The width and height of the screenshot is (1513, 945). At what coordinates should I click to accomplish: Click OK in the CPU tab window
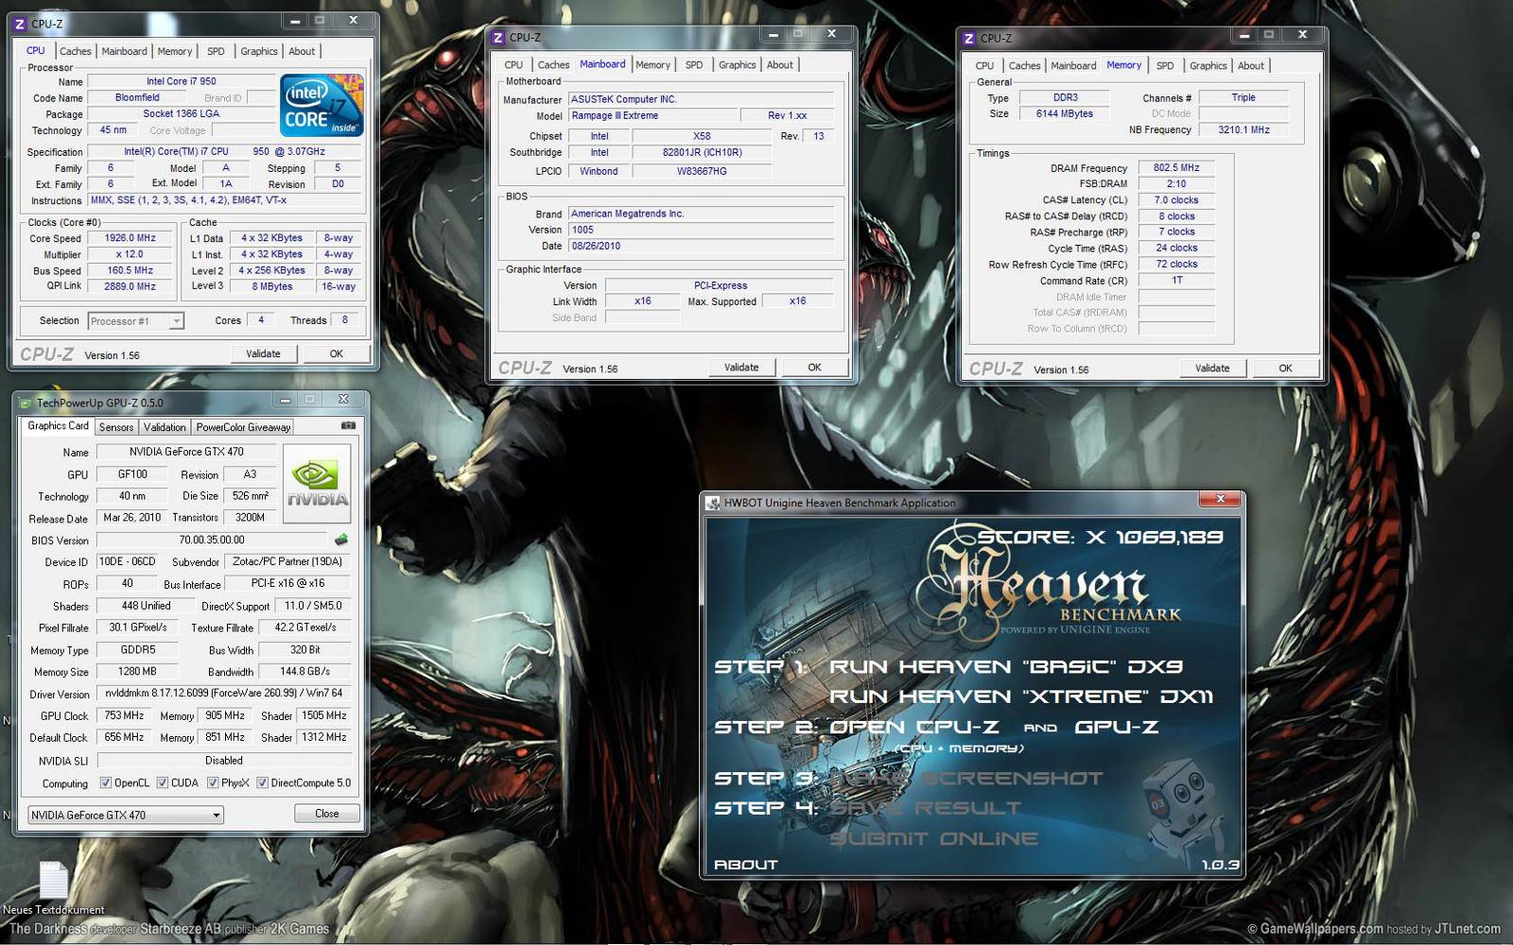(337, 353)
